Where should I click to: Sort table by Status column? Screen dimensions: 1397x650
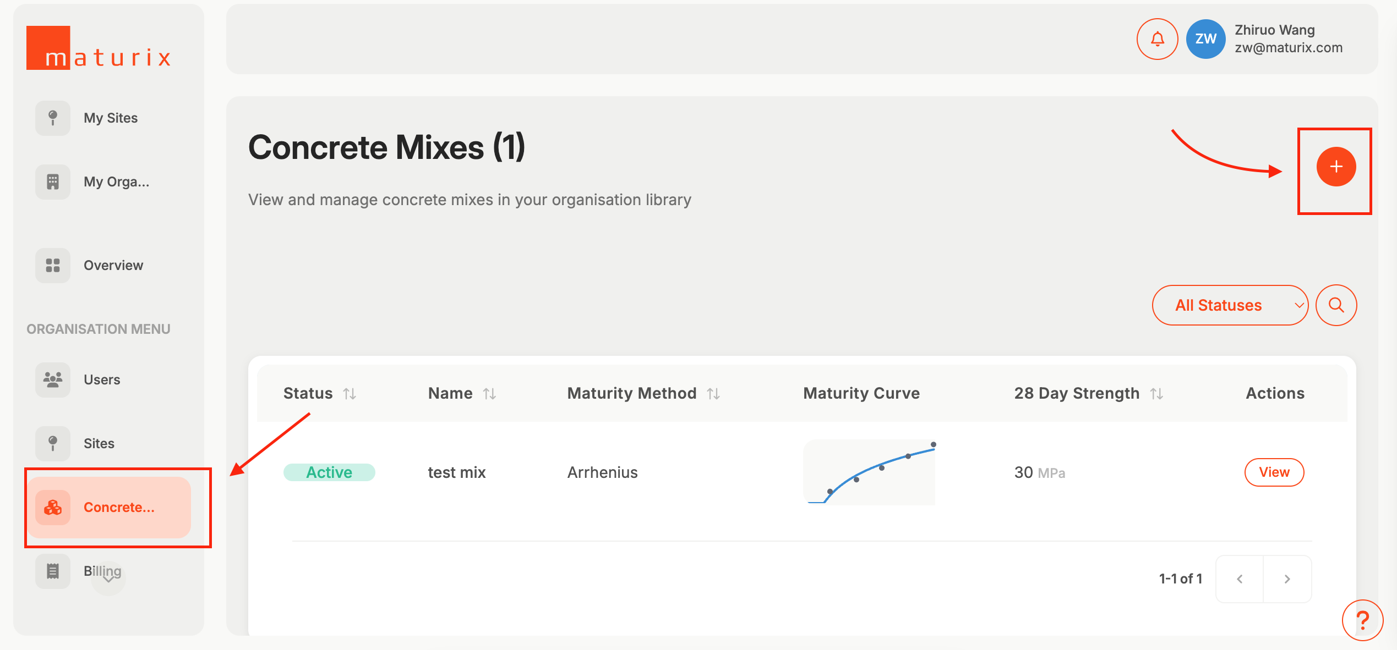click(350, 394)
